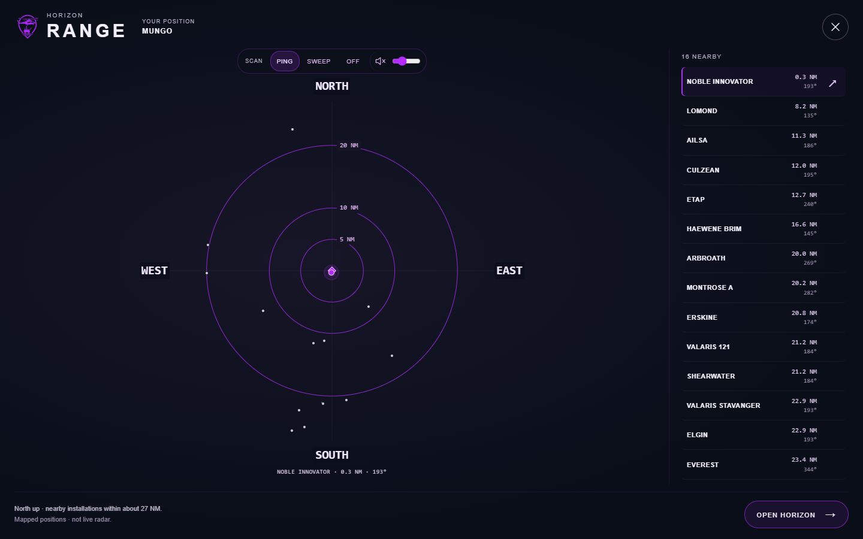Click the SOUTH compass label
Image resolution: width=863 pixels, height=539 pixels.
coord(332,455)
